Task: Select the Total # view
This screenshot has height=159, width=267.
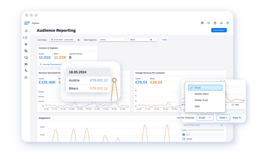Action: click(223, 117)
